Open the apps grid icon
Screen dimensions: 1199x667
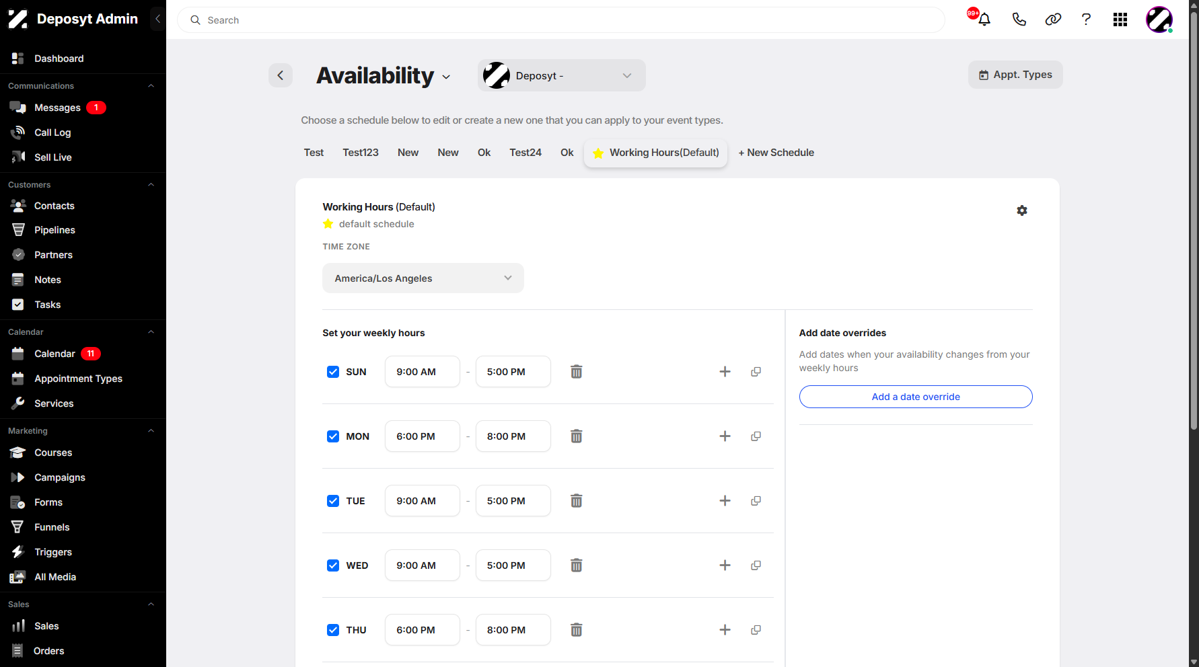pos(1120,19)
